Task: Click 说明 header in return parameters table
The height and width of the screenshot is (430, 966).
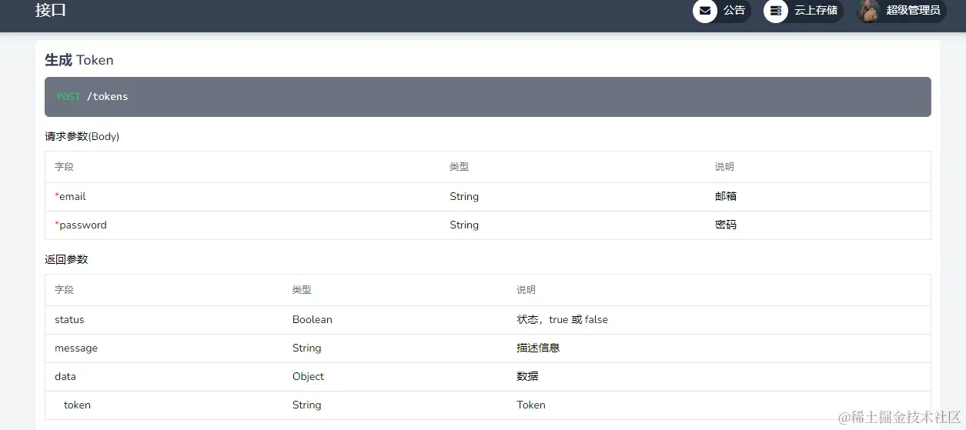Action: [x=526, y=290]
